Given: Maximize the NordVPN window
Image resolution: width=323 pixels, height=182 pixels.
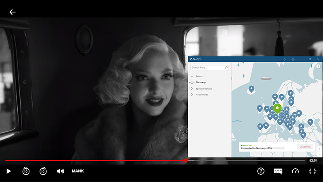Looking at the screenshot, I should 310,59.
